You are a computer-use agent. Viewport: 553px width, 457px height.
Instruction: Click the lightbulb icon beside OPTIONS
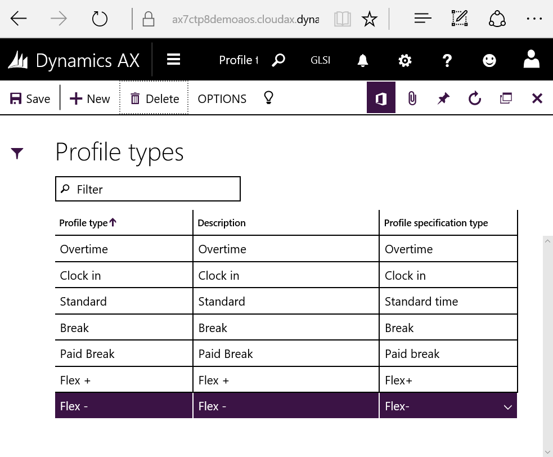point(269,98)
